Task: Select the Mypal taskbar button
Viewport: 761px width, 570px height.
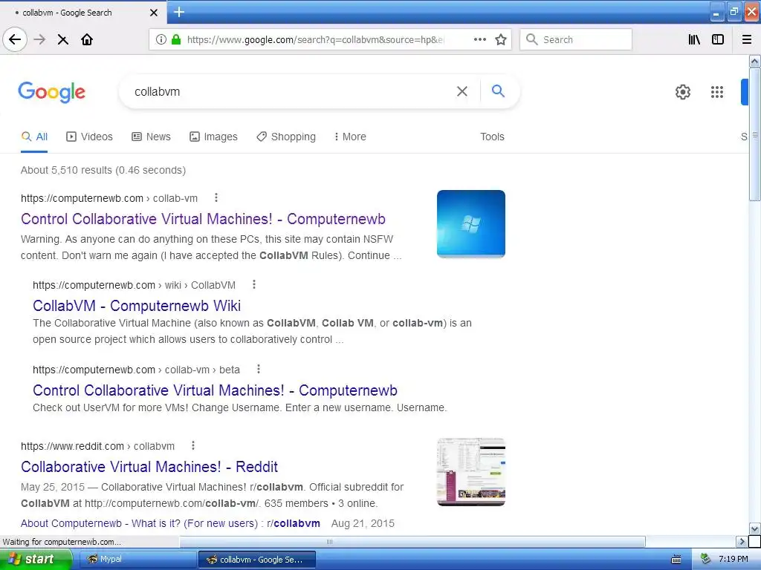Action: pyautogui.click(x=137, y=560)
